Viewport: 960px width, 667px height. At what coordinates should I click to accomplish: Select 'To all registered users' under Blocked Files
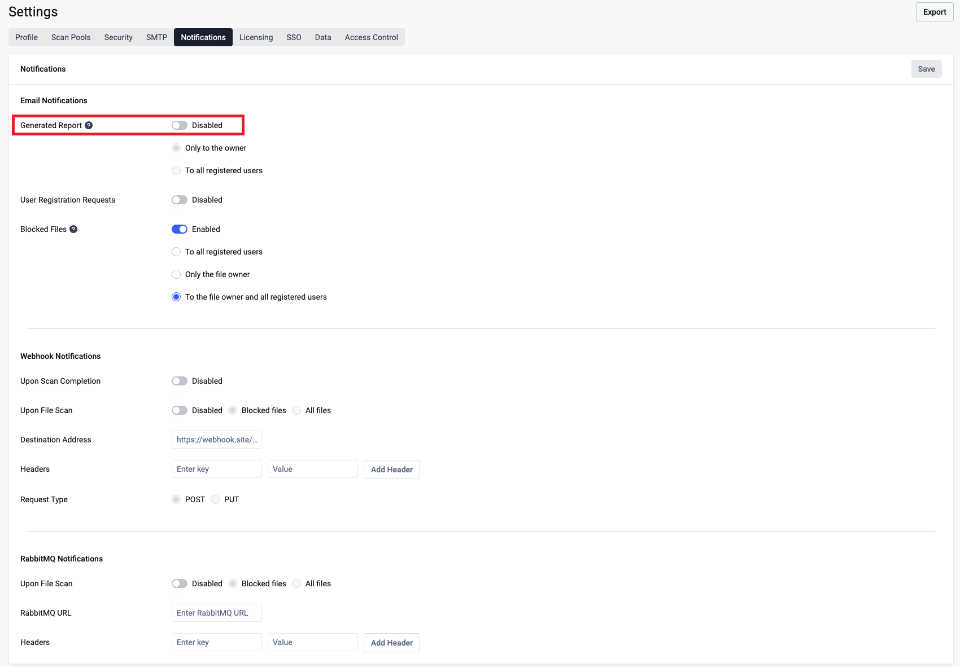point(176,252)
